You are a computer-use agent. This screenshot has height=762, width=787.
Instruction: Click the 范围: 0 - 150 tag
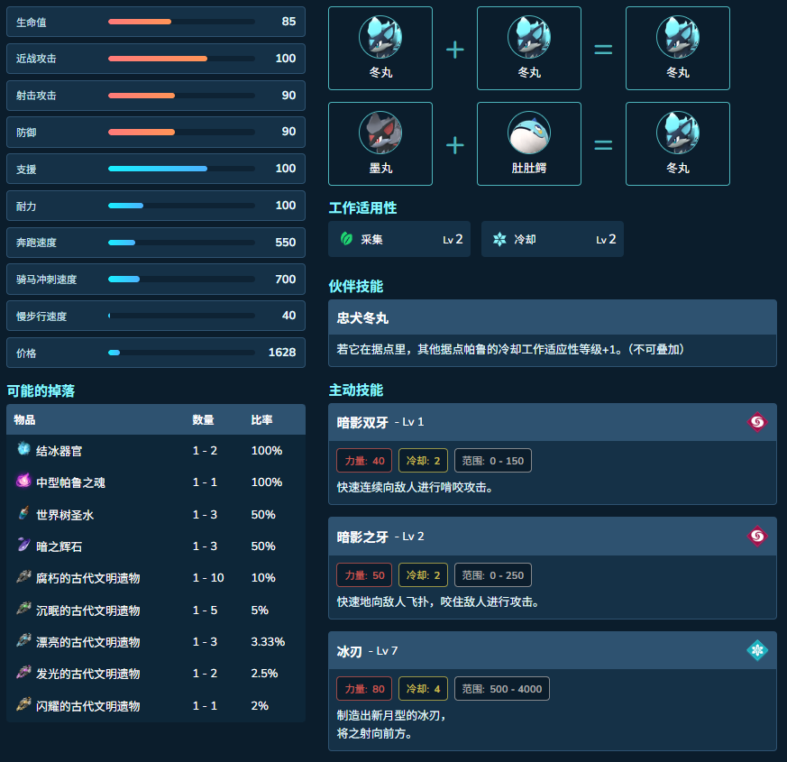click(493, 461)
